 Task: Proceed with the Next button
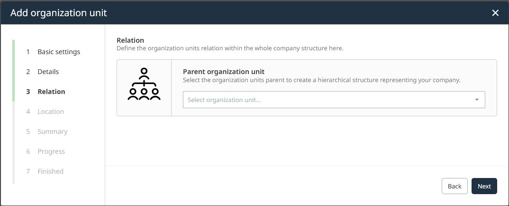point(484,186)
